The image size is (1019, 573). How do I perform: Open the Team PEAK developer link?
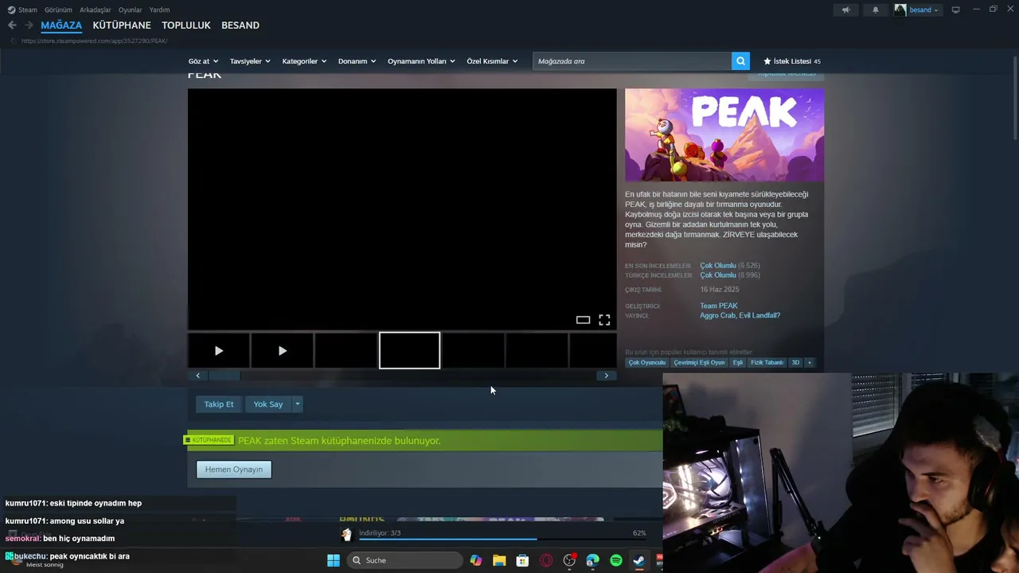click(x=719, y=306)
